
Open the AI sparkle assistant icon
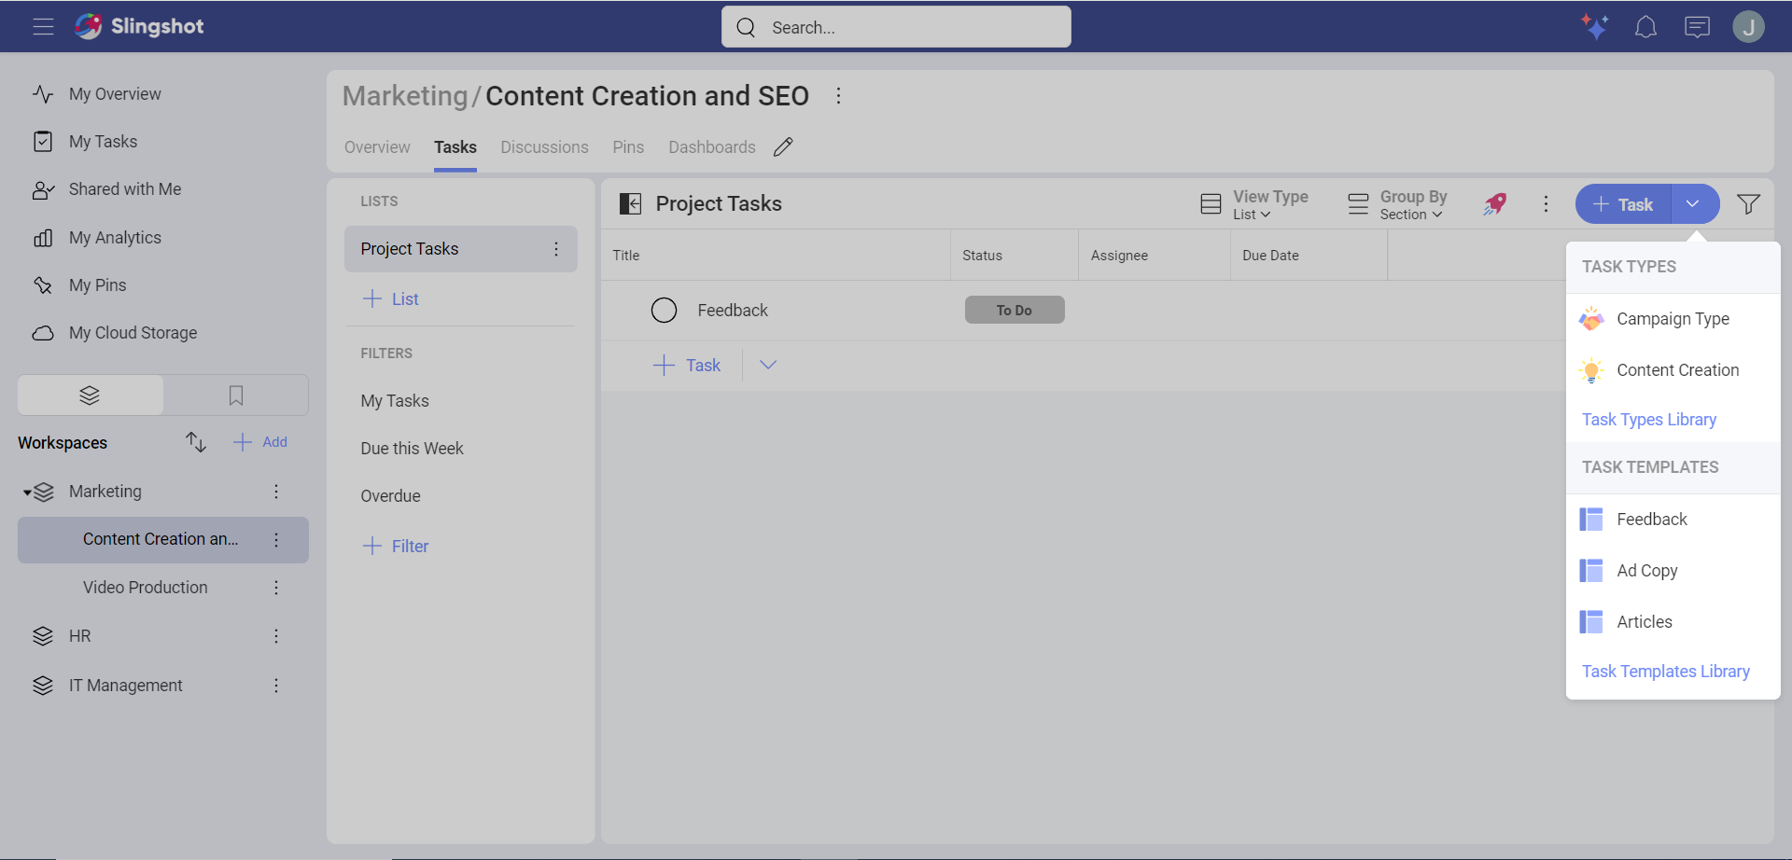1594,27
